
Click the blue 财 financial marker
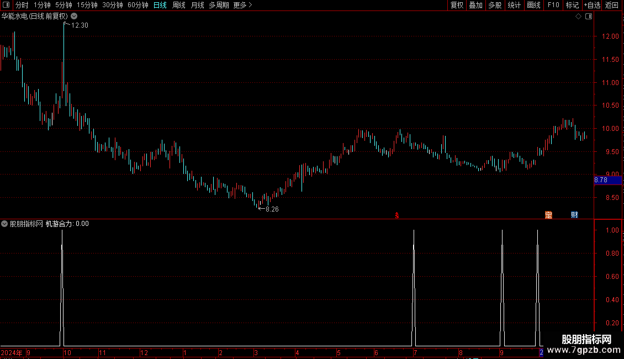point(574,215)
